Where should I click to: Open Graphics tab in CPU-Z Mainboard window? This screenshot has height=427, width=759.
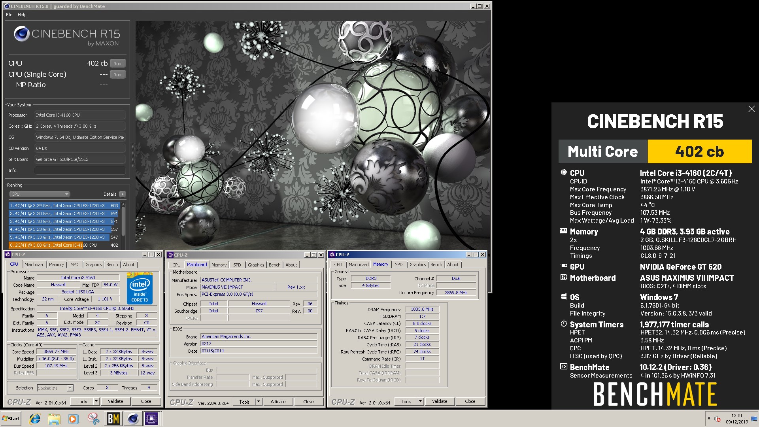[256, 265]
